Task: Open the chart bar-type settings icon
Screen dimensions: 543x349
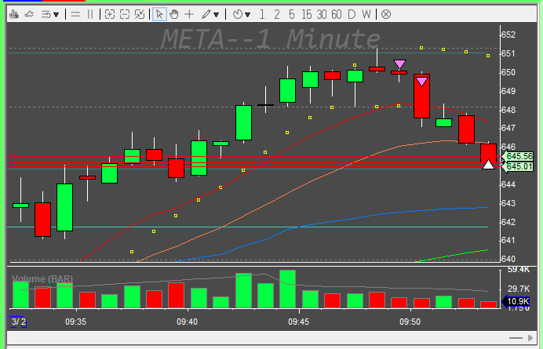Action: (x=14, y=14)
